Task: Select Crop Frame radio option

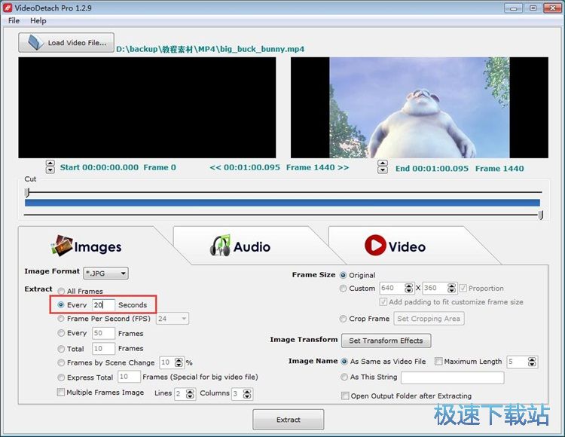Action: click(x=343, y=319)
